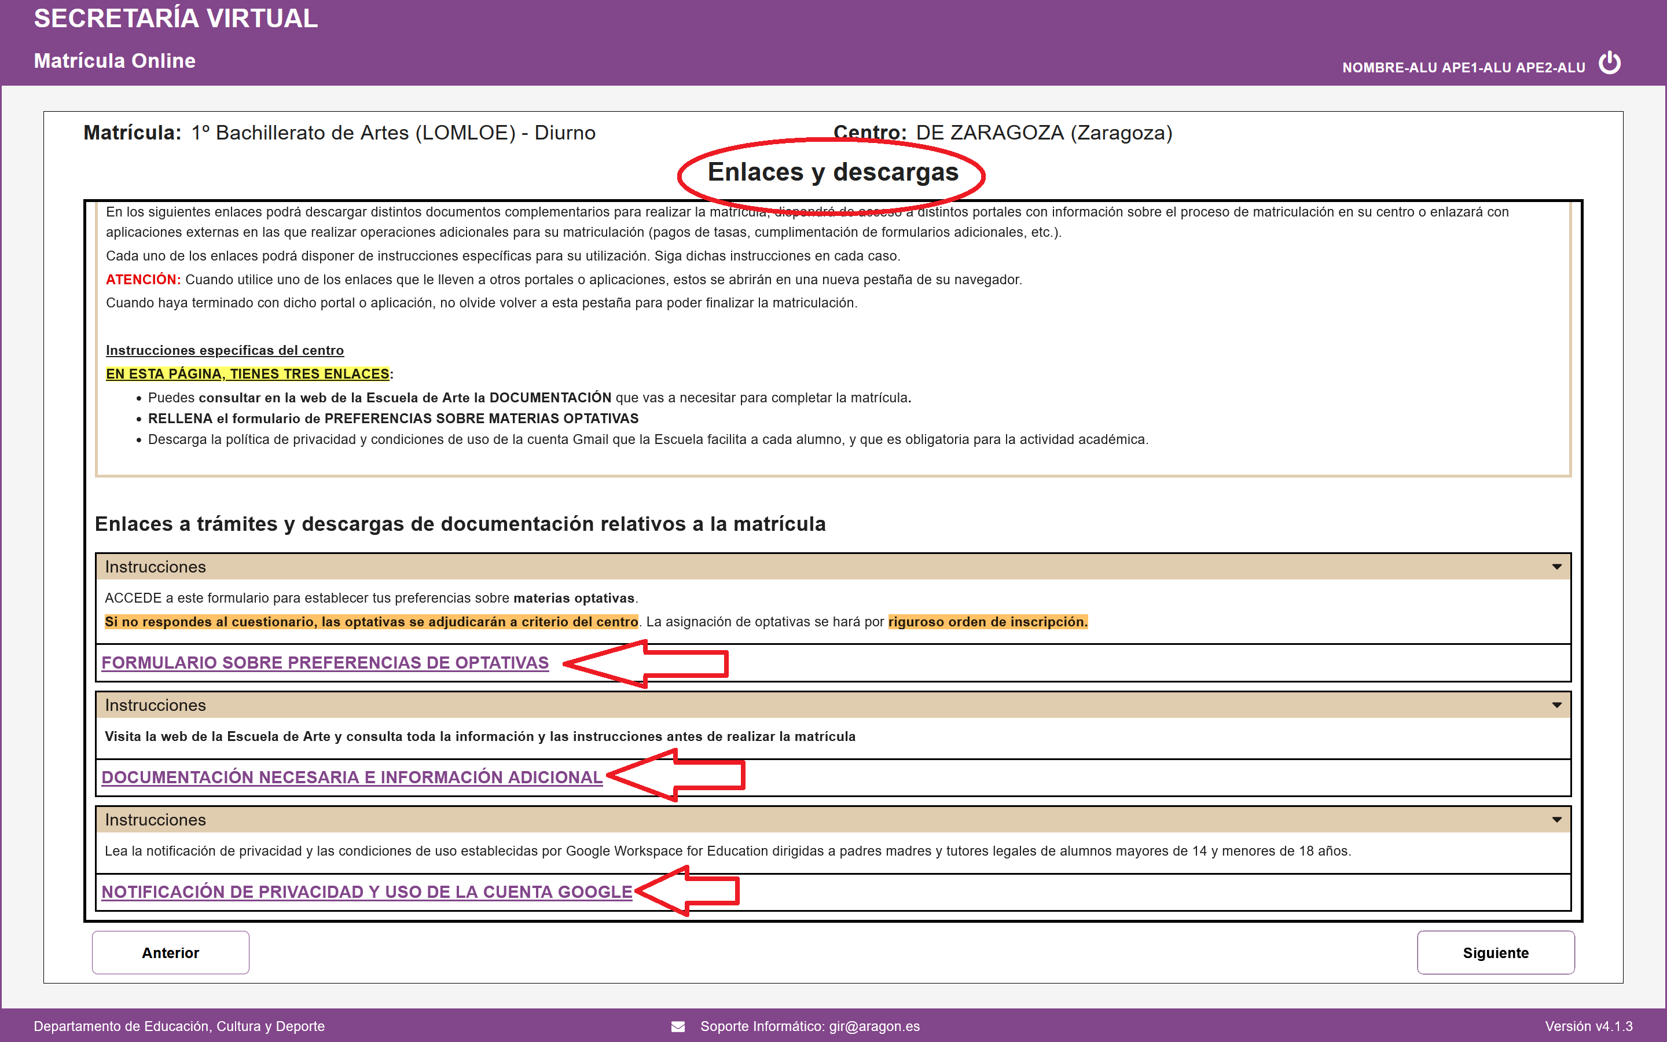Click the Secretaría Virtual title
The width and height of the screenshot is (1667, 1042).
click(x=175, y=18)
